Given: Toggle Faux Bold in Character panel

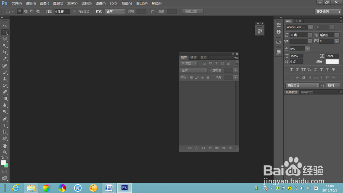Looking at the screenshot, I should 291,69.
